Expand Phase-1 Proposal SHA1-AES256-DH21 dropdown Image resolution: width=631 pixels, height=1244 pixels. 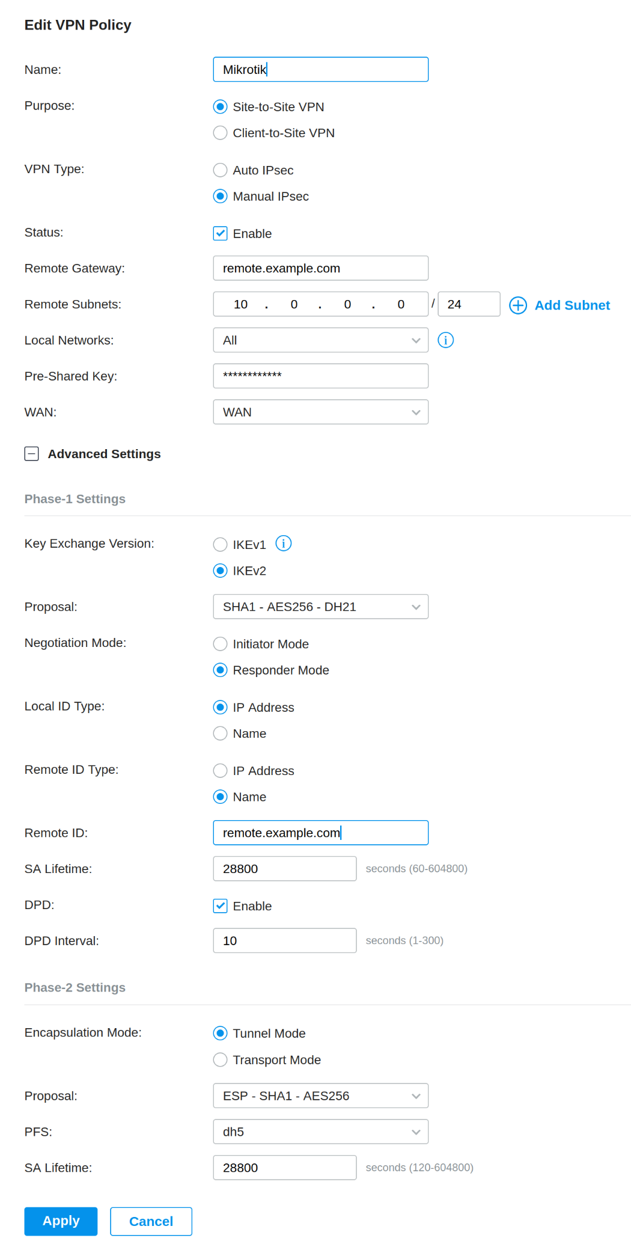(320, 607)
